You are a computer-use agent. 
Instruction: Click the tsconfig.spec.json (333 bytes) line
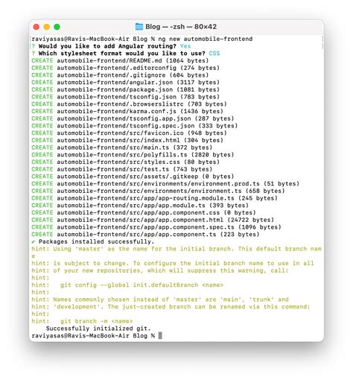134,126
